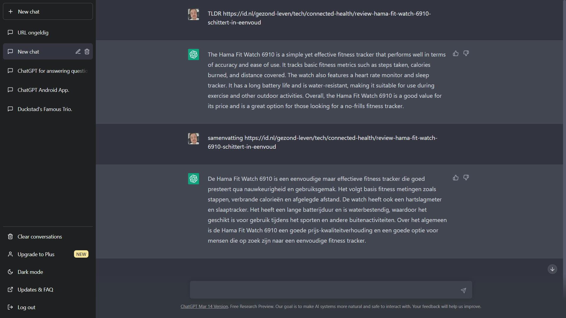Select the 'Duckstad's Famous Trio.' chat
This screenshot has height=318, width=566.
pyautogui.click(x=45, y=109)
